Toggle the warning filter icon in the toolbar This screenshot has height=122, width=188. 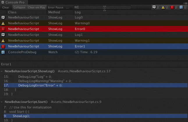pyautogui.click(x=163, y=8)
